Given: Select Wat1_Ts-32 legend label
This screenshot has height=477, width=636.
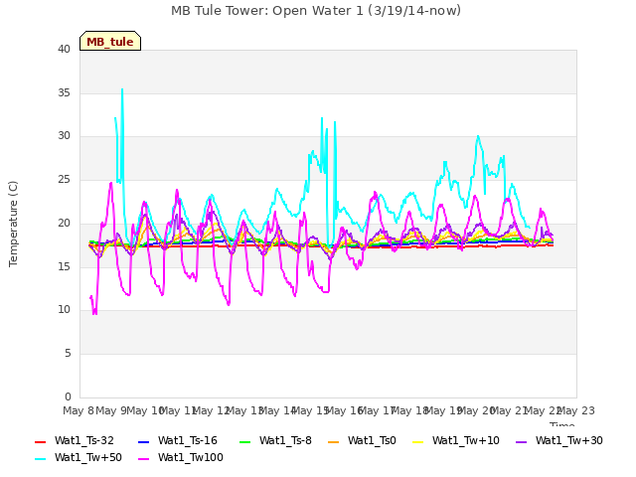Looking at the screenshot, I should (x=83, y=441).
